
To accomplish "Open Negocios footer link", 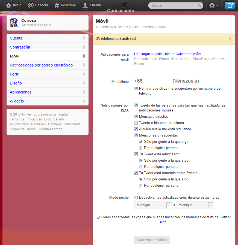I will tap(17, 129).
